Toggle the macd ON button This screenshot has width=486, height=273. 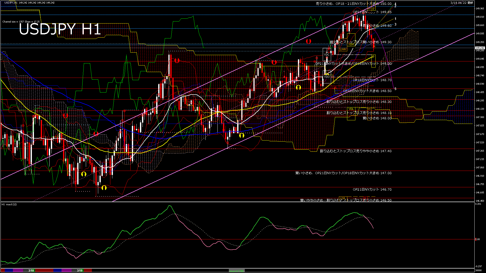point(237,270)
